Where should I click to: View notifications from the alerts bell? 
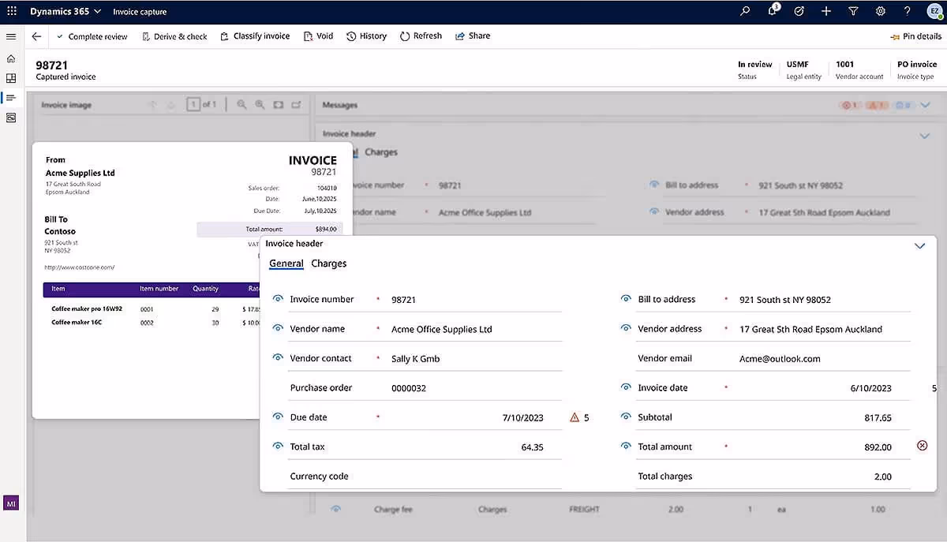[772, 11]
